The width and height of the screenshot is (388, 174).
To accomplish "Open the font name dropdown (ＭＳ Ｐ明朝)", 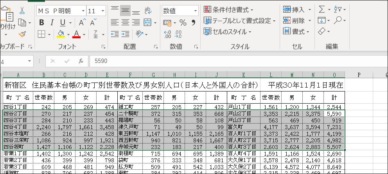I will (x=83, y=11).
